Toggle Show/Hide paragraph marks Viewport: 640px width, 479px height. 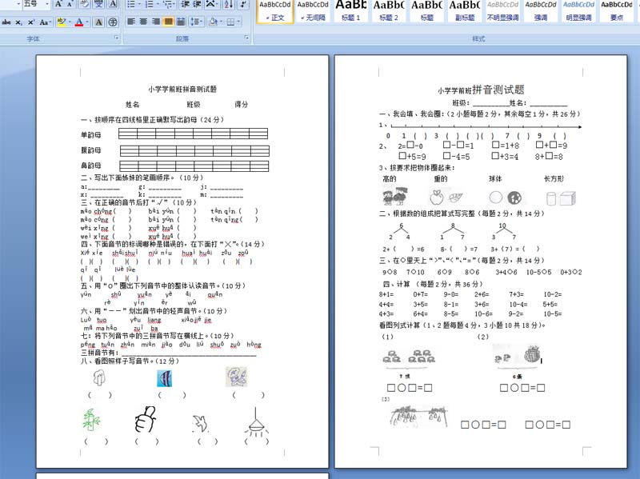[243, 4]
